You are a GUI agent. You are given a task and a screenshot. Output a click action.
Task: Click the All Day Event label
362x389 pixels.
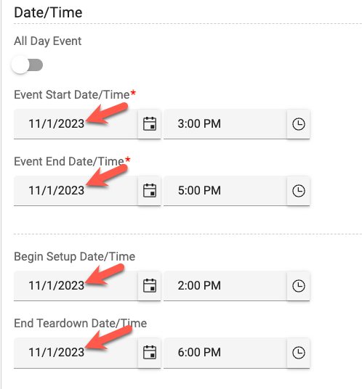click(48, 41)
